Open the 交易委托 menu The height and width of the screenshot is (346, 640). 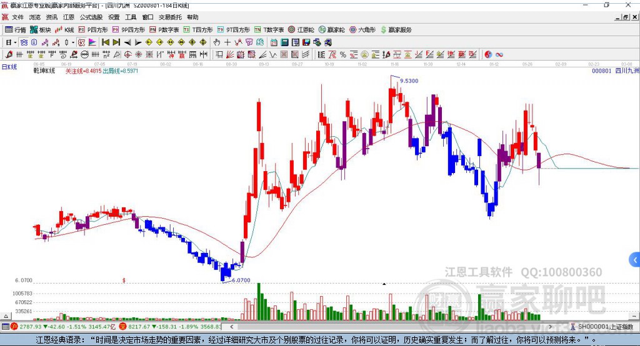tap(170, 17)
